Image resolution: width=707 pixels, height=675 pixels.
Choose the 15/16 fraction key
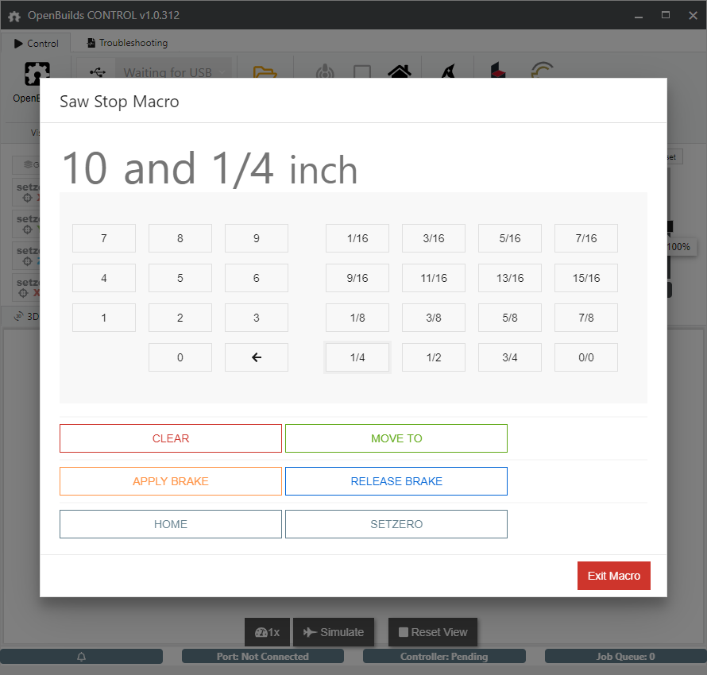[x=586, y=278]
